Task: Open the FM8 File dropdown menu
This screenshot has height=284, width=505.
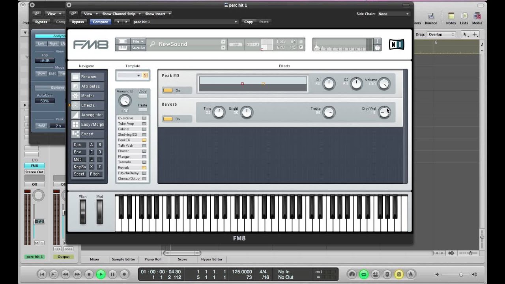Action: coord(138,41)
